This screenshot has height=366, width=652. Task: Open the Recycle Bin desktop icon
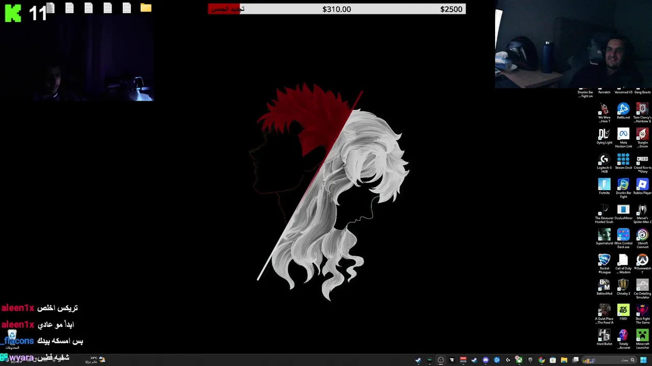click(x=12, y=340)
